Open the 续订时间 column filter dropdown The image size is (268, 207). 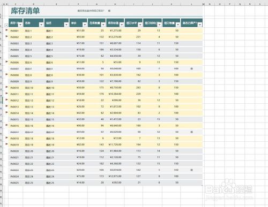coord(159,25)
